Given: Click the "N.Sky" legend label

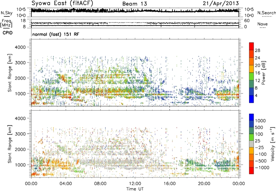Looking at the screenshot, I should click(x=7, y=13).
